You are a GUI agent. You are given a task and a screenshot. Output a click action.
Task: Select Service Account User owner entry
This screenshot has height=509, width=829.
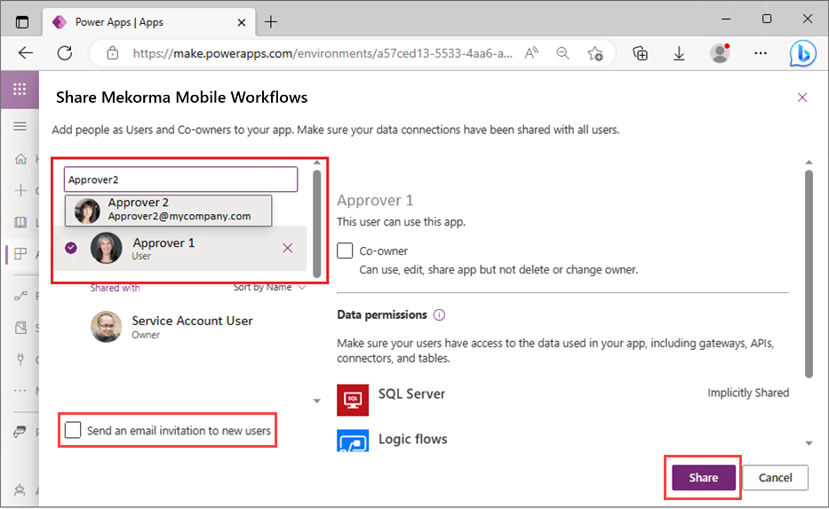click(193, 327)
